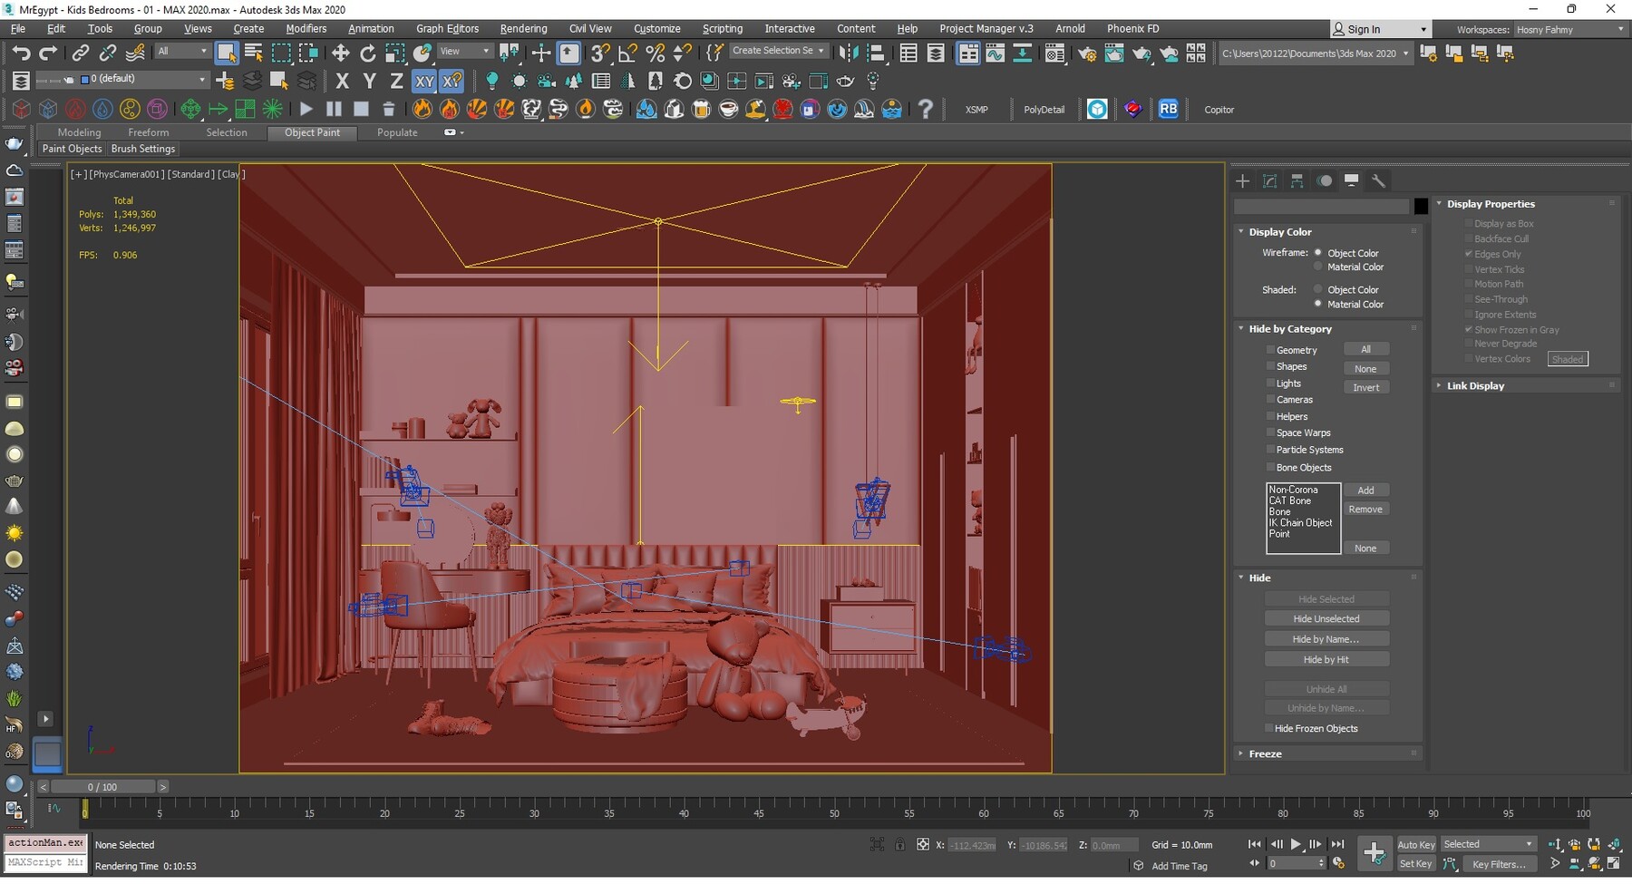Image resolution: width=1632 pixels, height=884 pixels.
Task: Click the Hide by Name button
Action: click(1326, 638)
